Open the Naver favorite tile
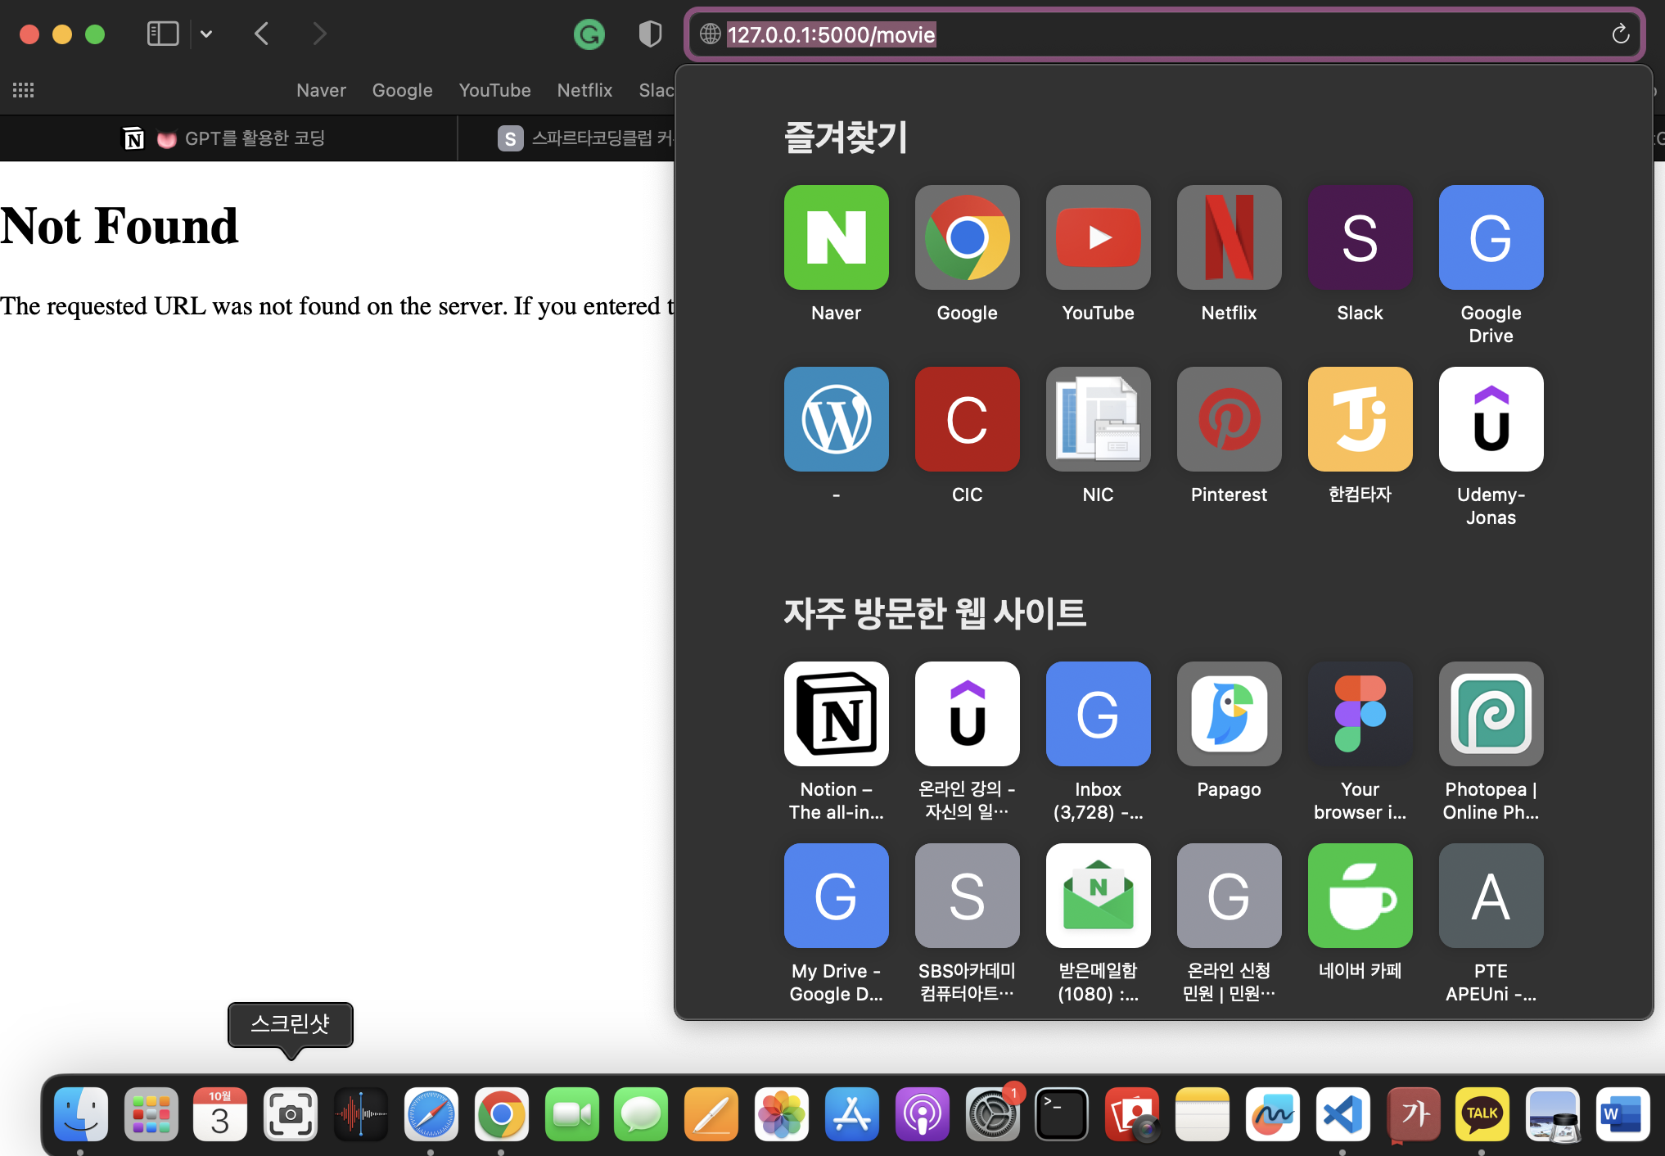 tap(836, 237)
